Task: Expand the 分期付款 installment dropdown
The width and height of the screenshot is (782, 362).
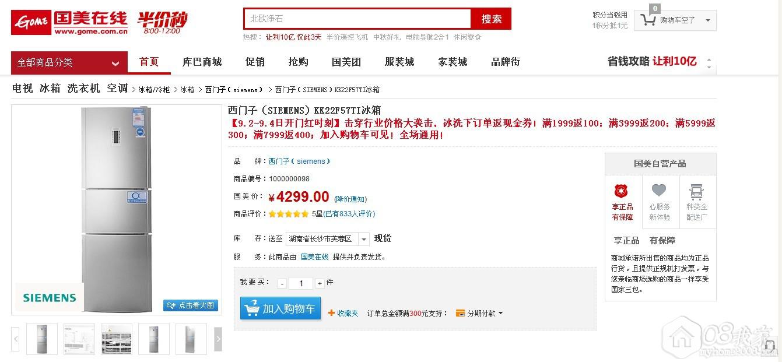Action: [x=500, y=314]
